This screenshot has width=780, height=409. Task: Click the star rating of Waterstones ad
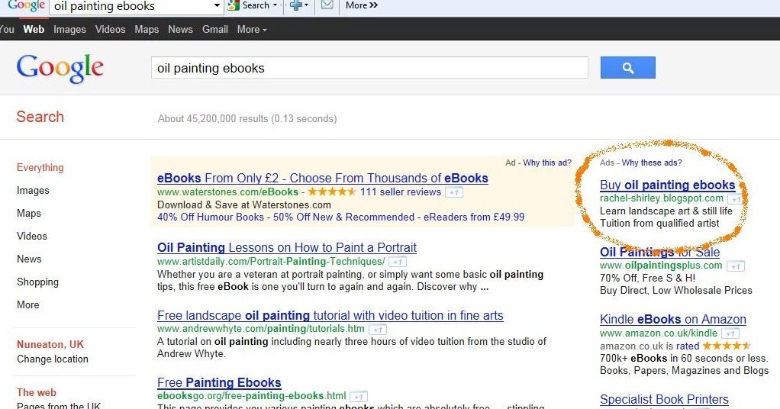click(x=331, y=192)
